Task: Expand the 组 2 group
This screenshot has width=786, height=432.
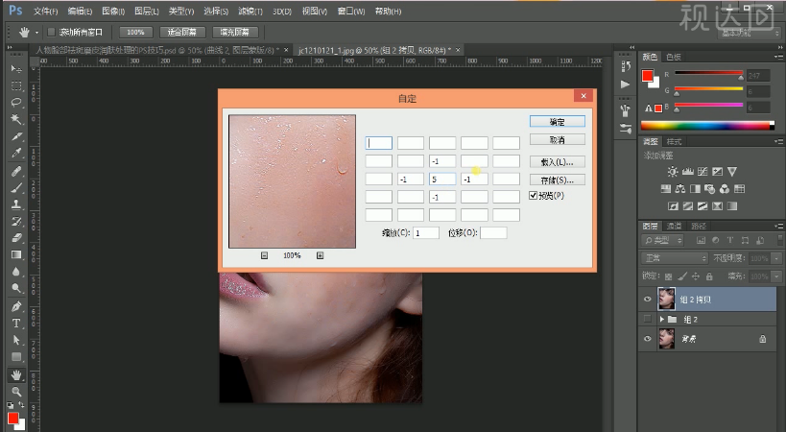Action: coord(661,319)
